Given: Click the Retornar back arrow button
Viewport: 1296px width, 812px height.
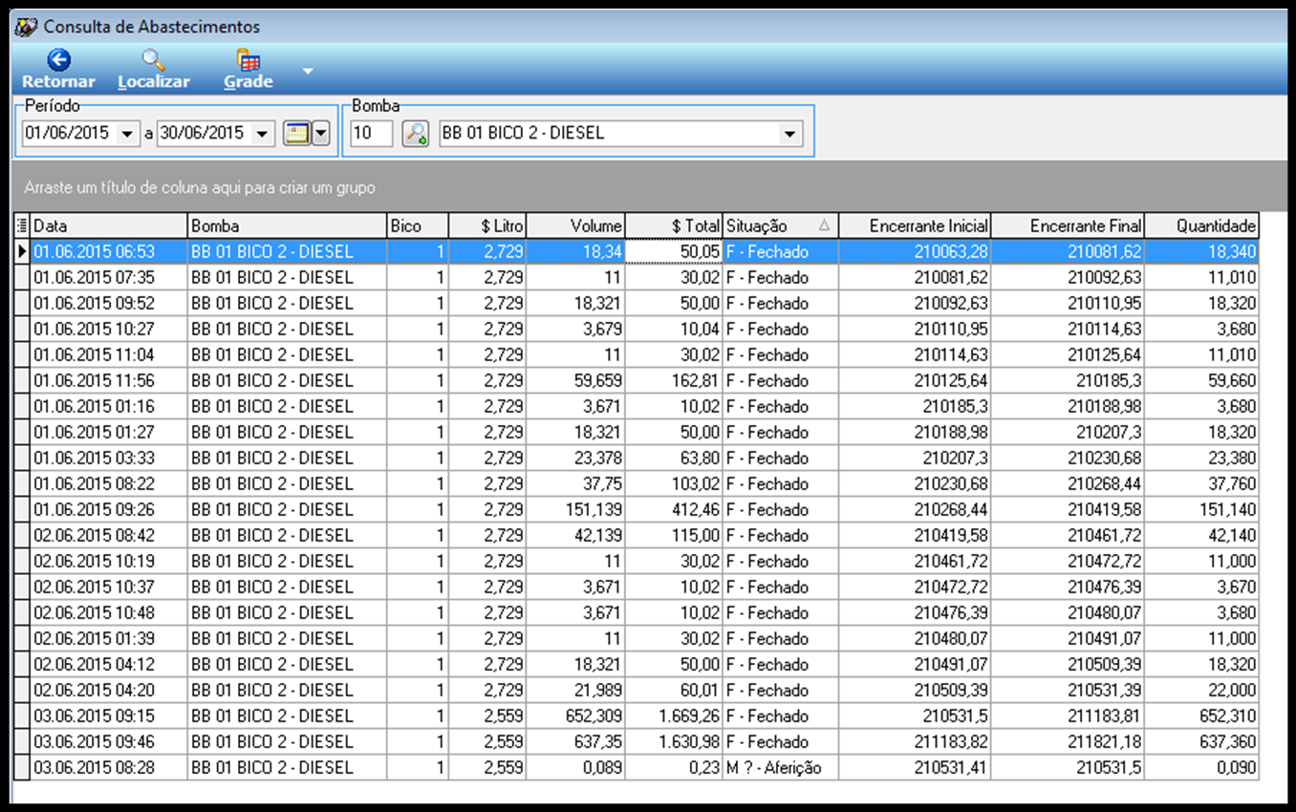Looking at the screenshot, I should [x=58, y=70].
